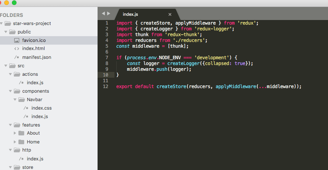Click the forward navigation arrow in the tab bar
This screenshot has width=328, height=170.
tap(109, 13)
